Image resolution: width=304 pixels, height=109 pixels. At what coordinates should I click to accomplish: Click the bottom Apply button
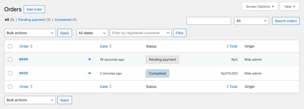coord(64,100)
